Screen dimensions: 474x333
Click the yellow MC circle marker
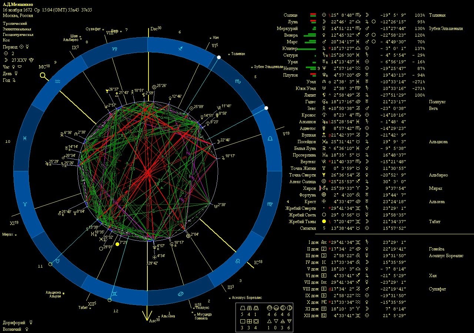[x=43, y=76]
